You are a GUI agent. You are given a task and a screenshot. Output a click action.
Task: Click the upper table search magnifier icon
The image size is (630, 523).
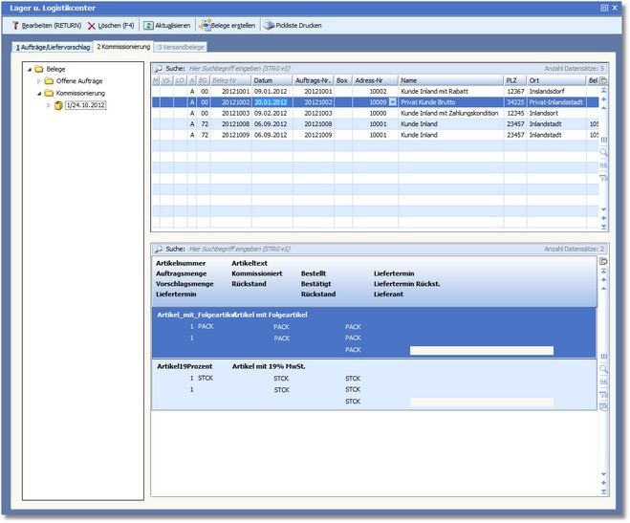[158, 69]
